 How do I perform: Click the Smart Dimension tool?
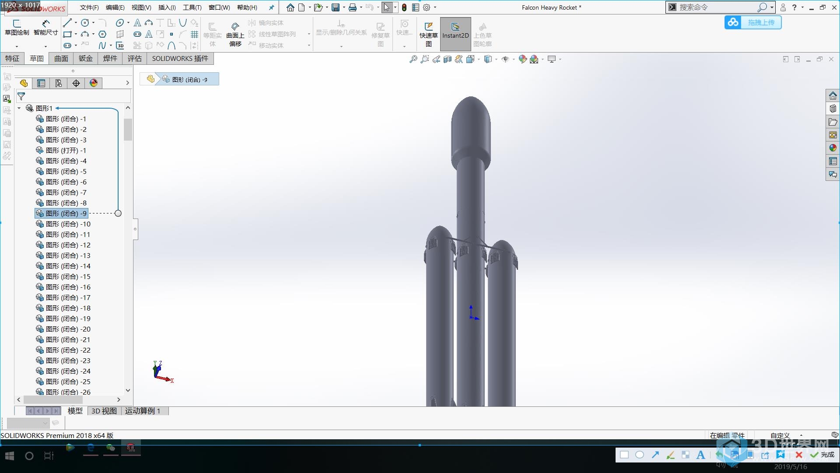tap(45, 28)
